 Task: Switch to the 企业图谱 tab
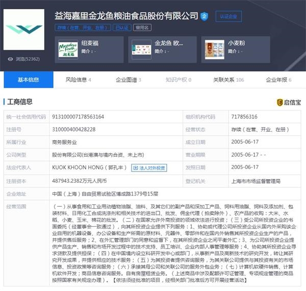click(129, 80)
